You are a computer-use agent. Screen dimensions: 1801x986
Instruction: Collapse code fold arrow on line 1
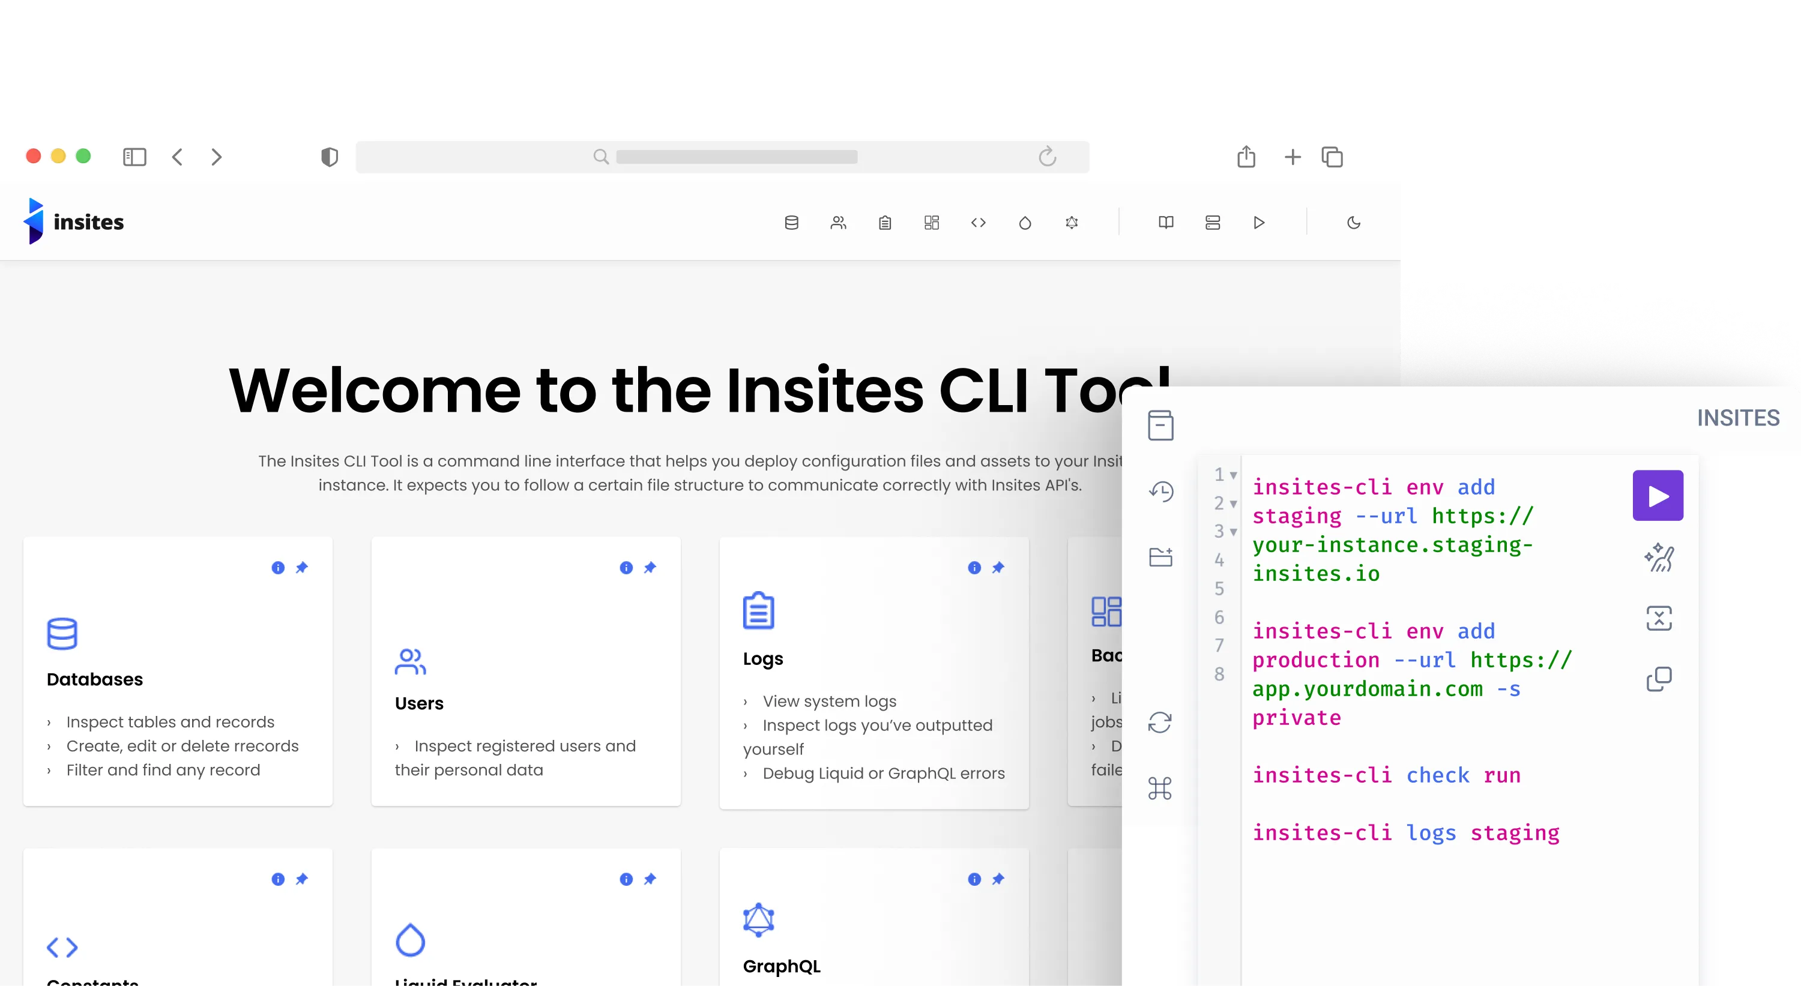[1233, 475]
